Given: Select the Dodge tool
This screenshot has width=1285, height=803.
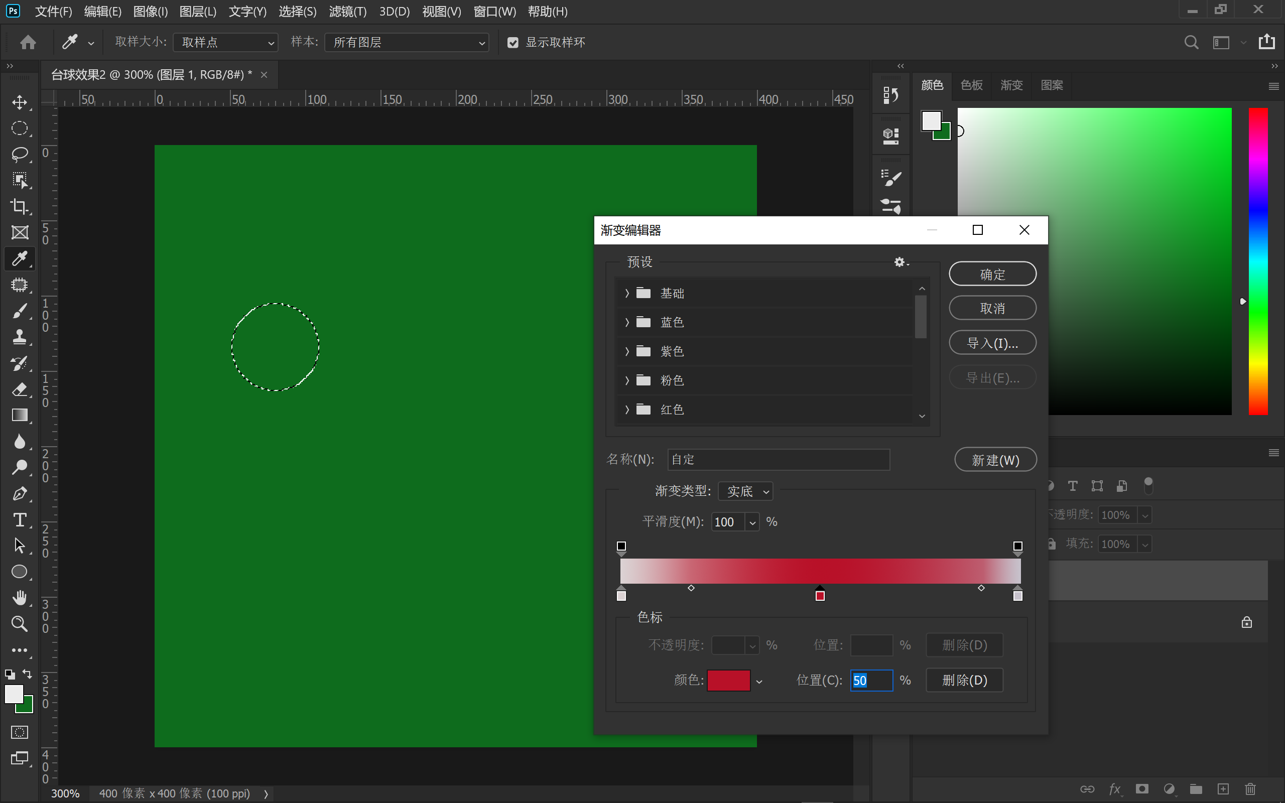Looking at the screenshot, I should (x=20, y=467).
